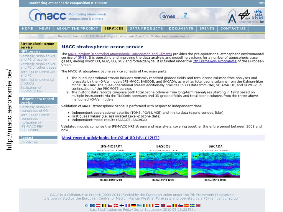The image size is (283, 212).
Task: Open the BASCOE ozone map thumbnail
Action: [164, 165]
